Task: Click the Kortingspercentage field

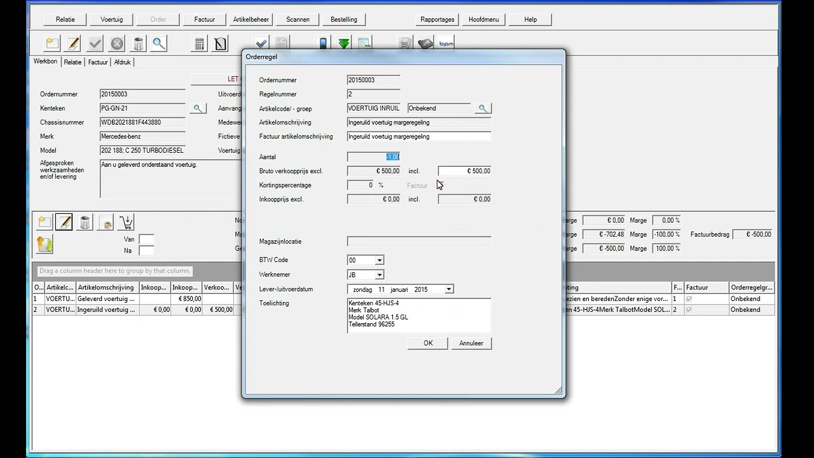Action: pyautogui.click(x=361, y=185)
